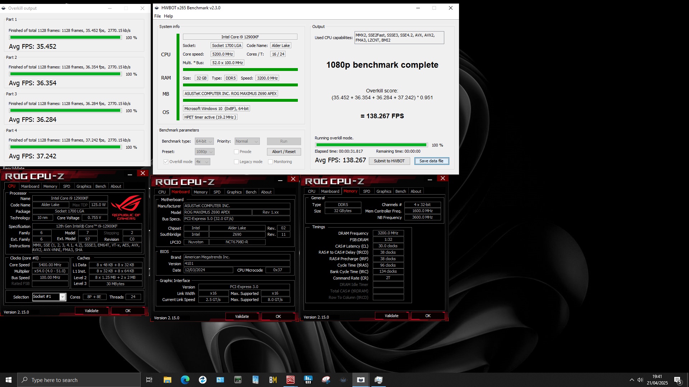Click OK in the CPU-Z Memory window
The width and height of the screenshot is (689, 387).
coord(428,316)
